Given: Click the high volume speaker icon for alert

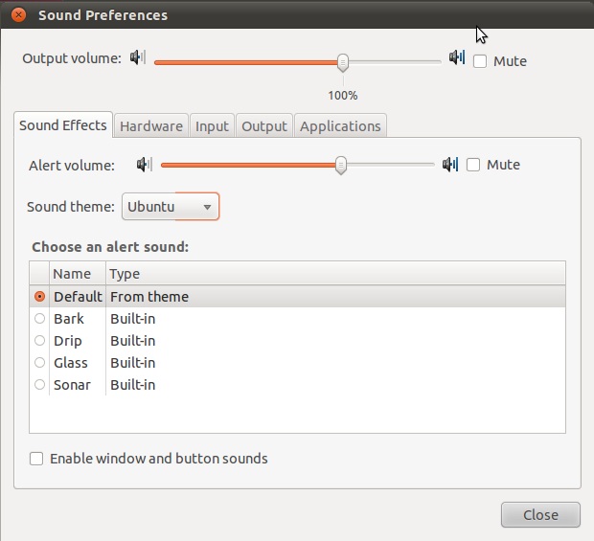Looking at the screenshot, I should click(450, 165).
